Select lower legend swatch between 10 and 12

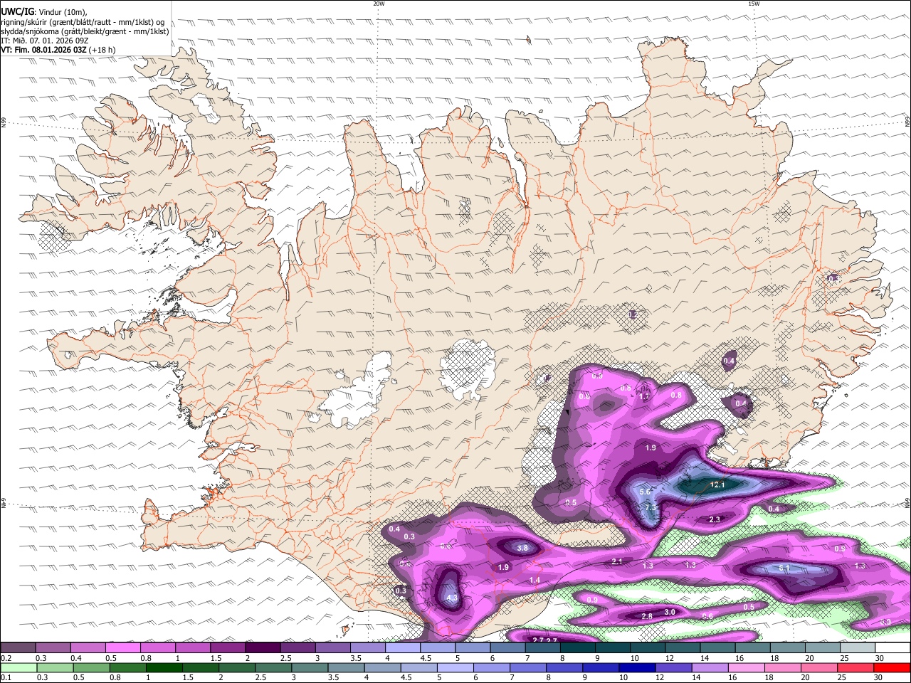(637, 667)
